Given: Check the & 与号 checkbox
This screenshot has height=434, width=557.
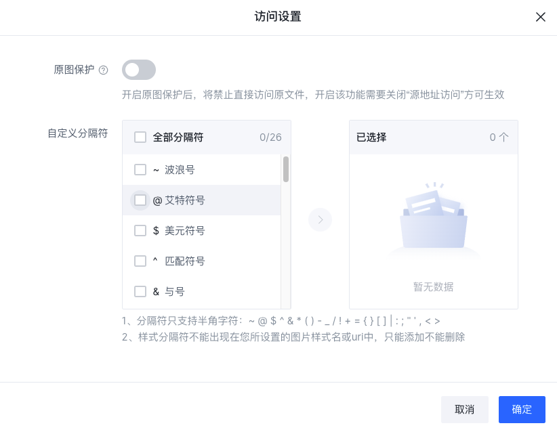Looking at the screenshot, I should point(140,292).
